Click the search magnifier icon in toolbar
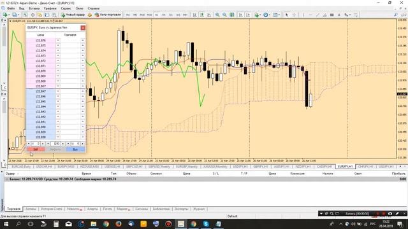408x229 pixels. point(396,15)
